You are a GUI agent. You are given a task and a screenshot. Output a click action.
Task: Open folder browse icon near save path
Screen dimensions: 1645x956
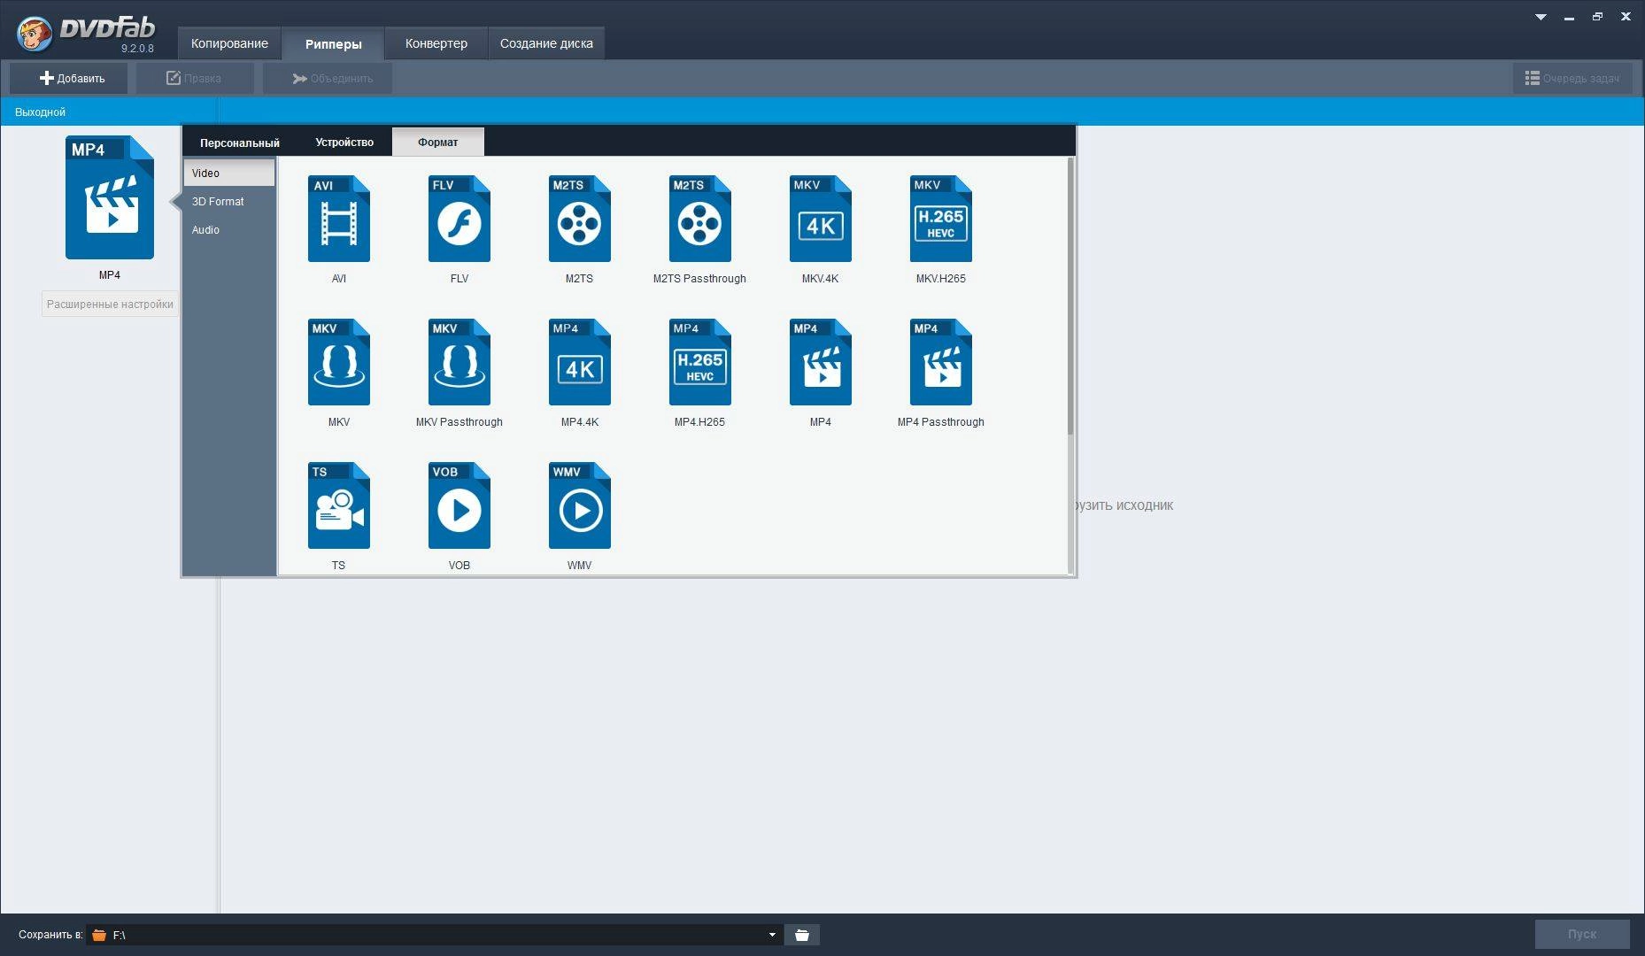tap(802, 935)
